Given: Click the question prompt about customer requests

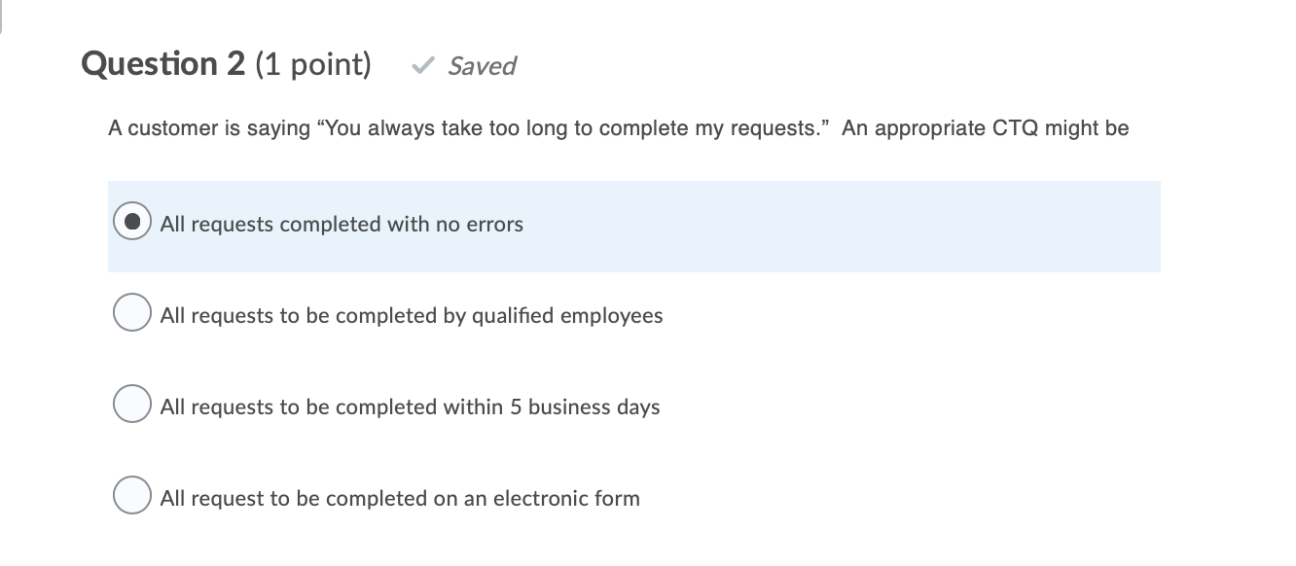Looking at the screenshot, I should click(x=618, y=127).
